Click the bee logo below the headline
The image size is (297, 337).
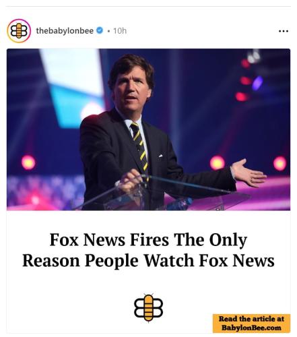(148, 308)
